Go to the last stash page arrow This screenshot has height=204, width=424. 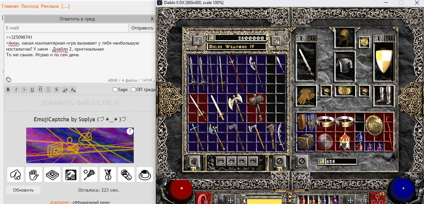point(253,161)
